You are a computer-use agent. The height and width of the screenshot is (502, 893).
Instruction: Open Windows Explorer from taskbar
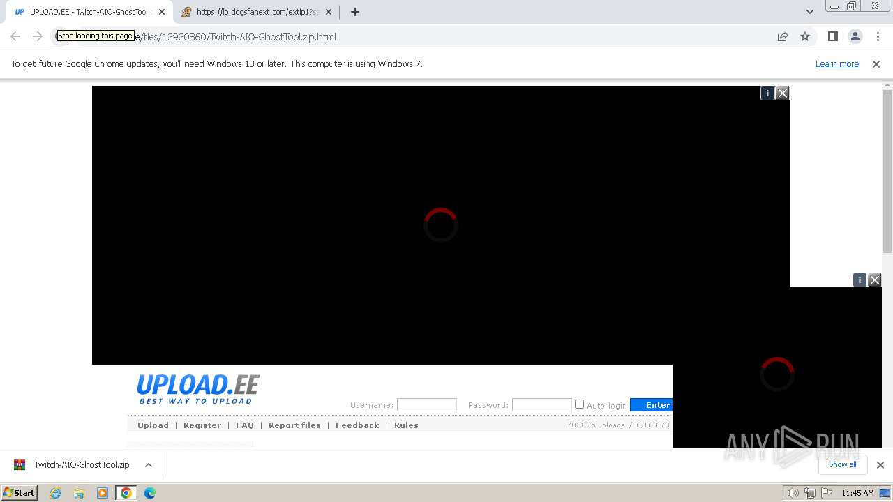[79, 493]
